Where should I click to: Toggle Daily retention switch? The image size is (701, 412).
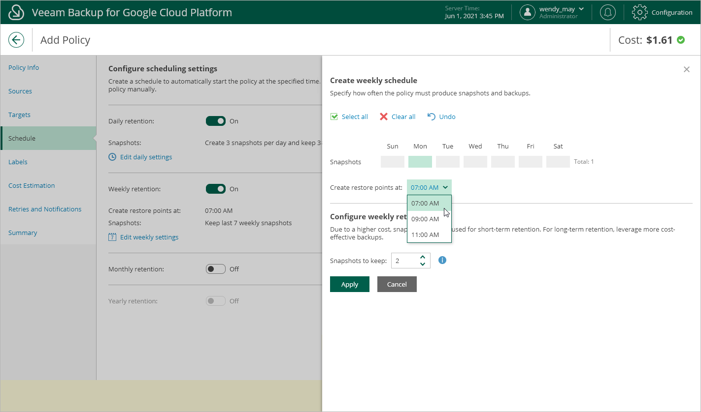(x=216, y=121)
